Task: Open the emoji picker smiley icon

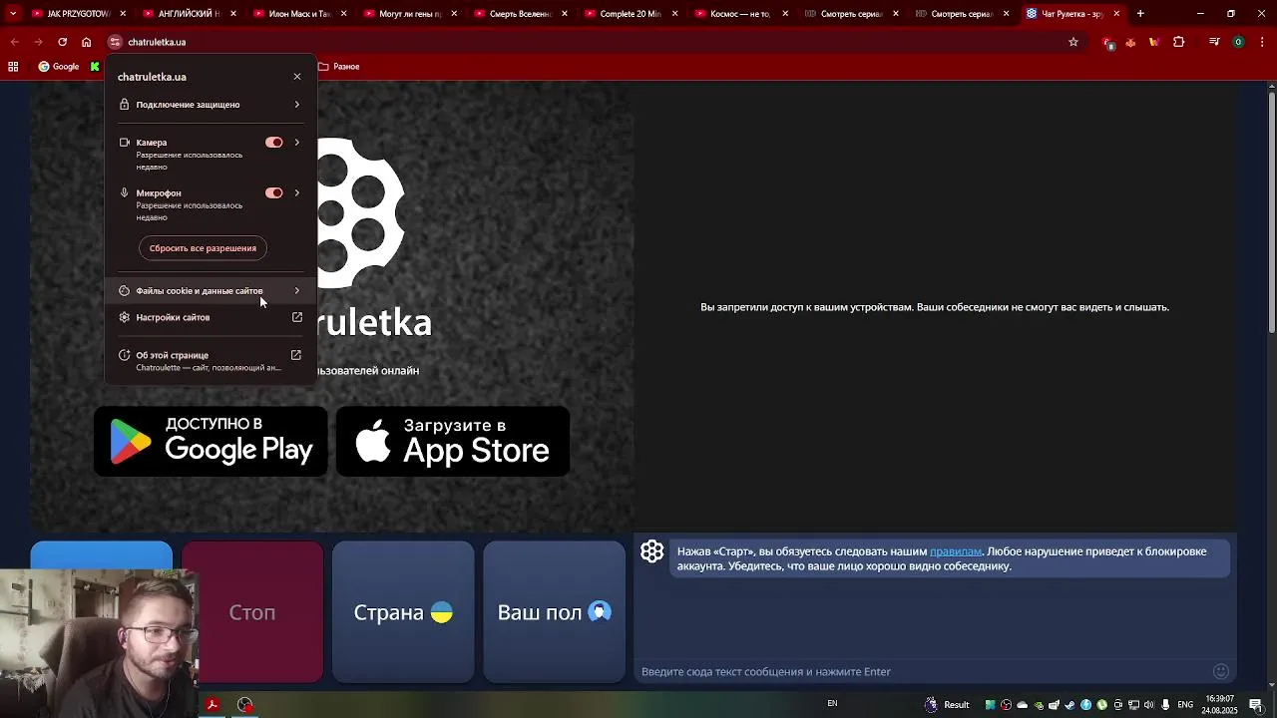Action: click(1220, 671)
